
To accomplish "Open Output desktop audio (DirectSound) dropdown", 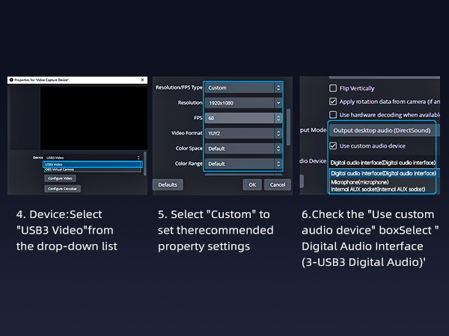I will click(x=383, y=131).
